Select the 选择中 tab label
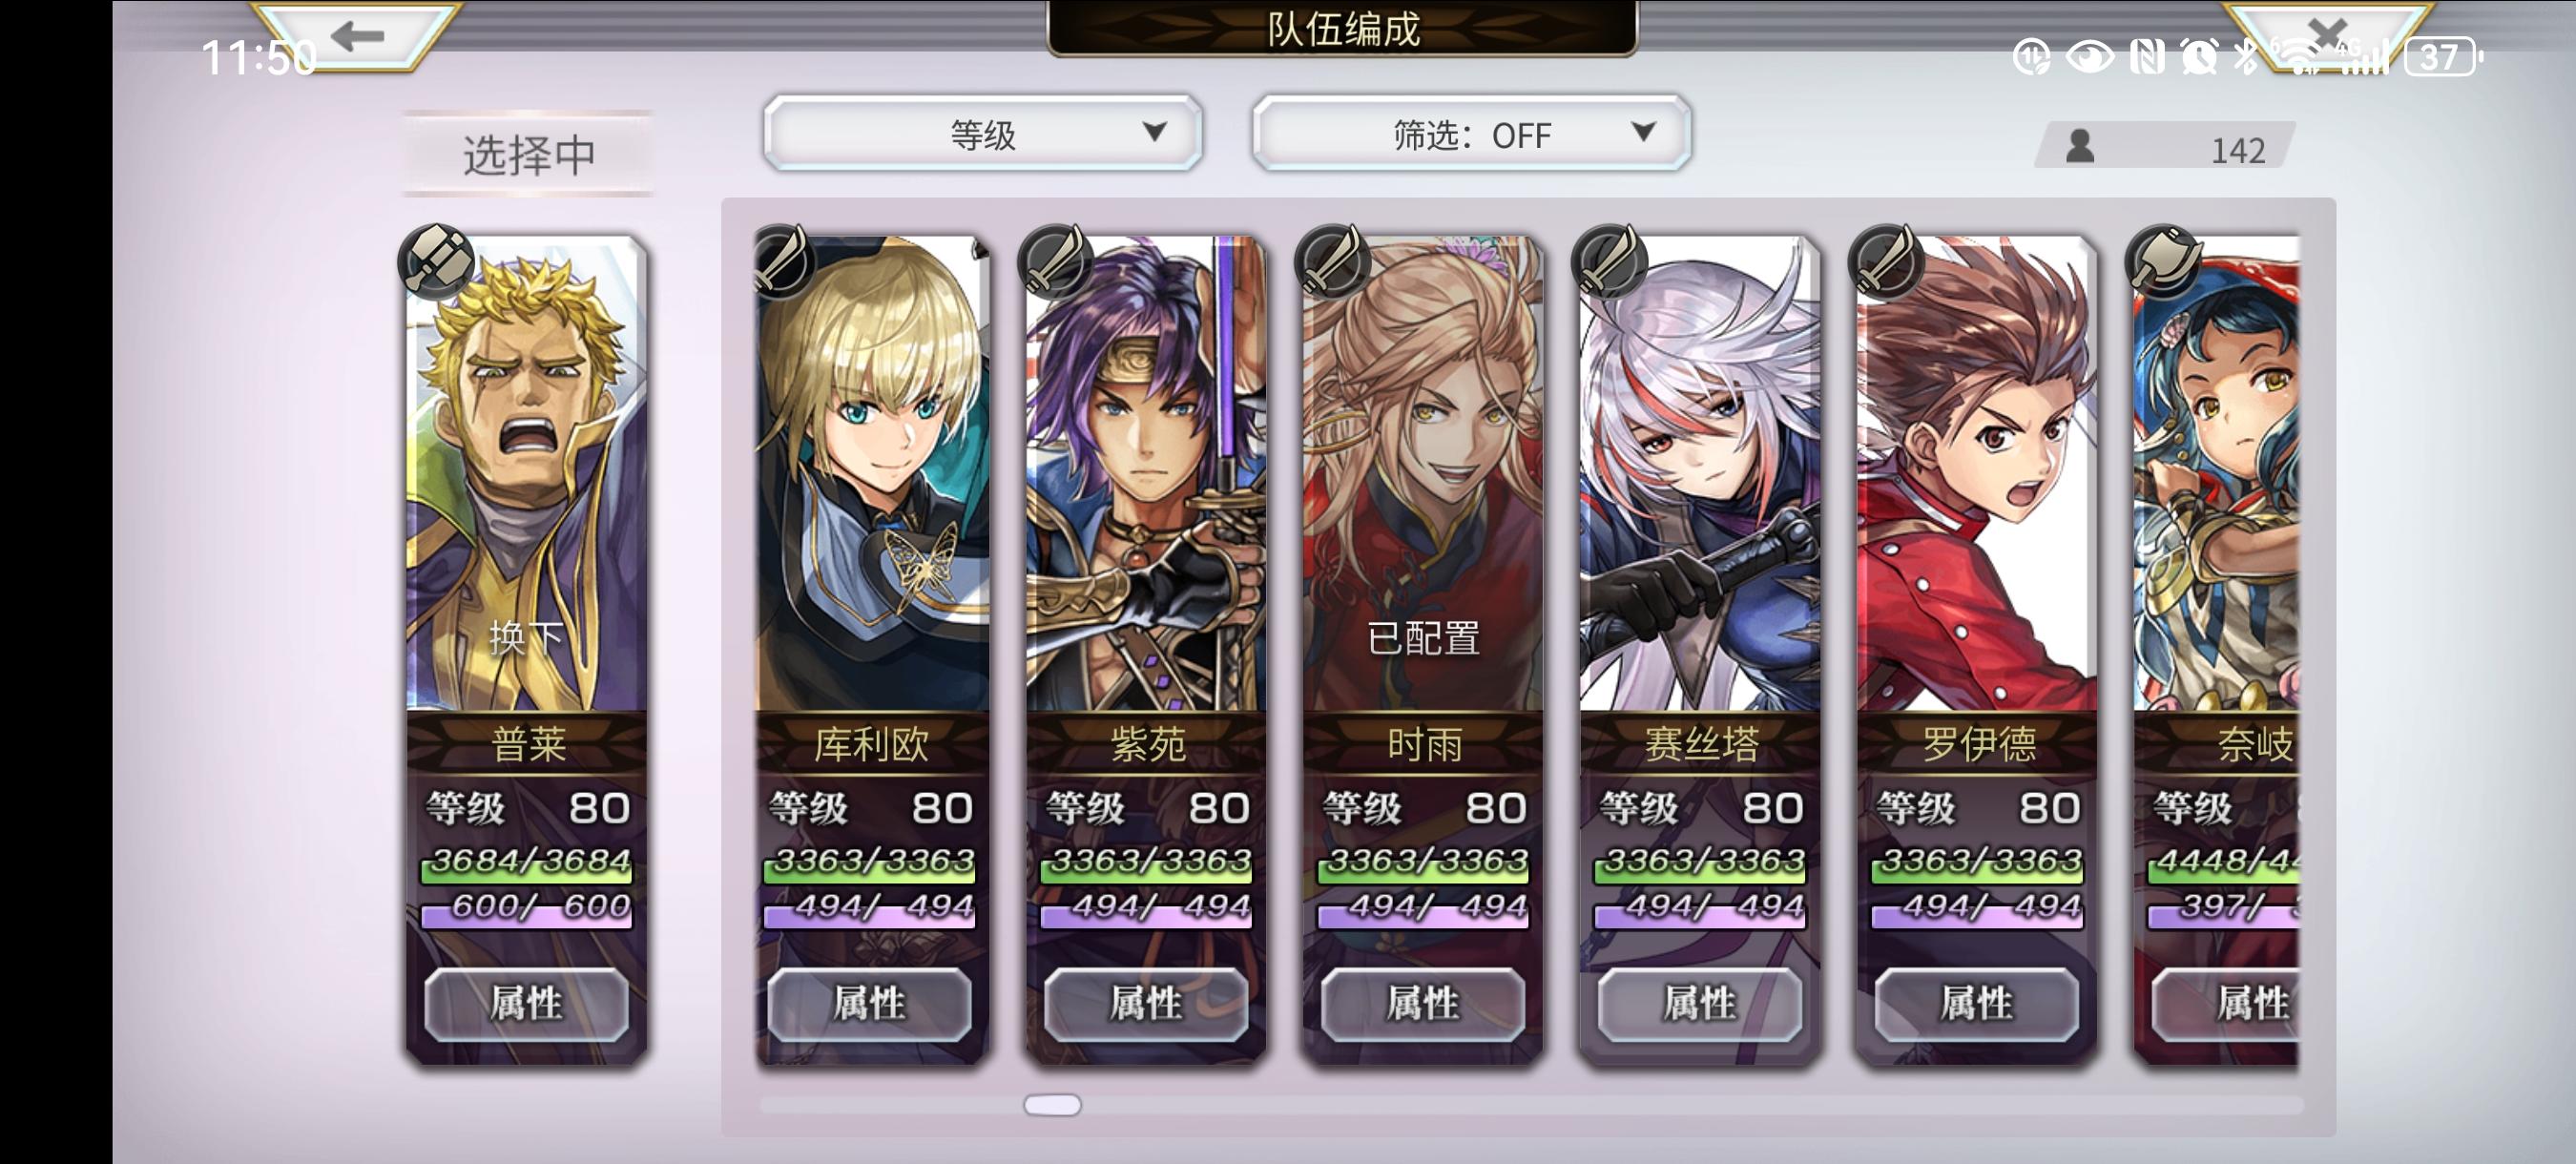The width and height of the screenshot is (2576, 1164). click(528, 154)
